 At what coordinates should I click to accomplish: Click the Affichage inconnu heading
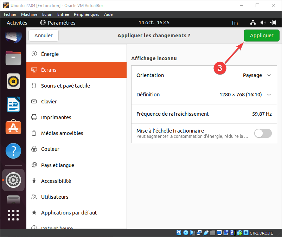154,58
